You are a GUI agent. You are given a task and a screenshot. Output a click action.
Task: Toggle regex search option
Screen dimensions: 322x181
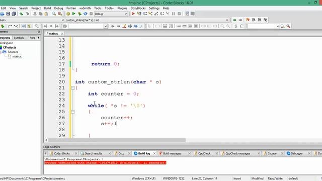[x=141, y=26]
